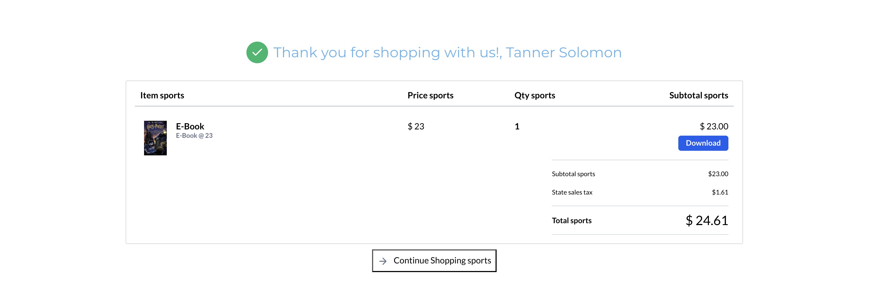This screenshot has height=281, width=886.
Task: Click the E-Book product title
Action: tap(190, 126)
